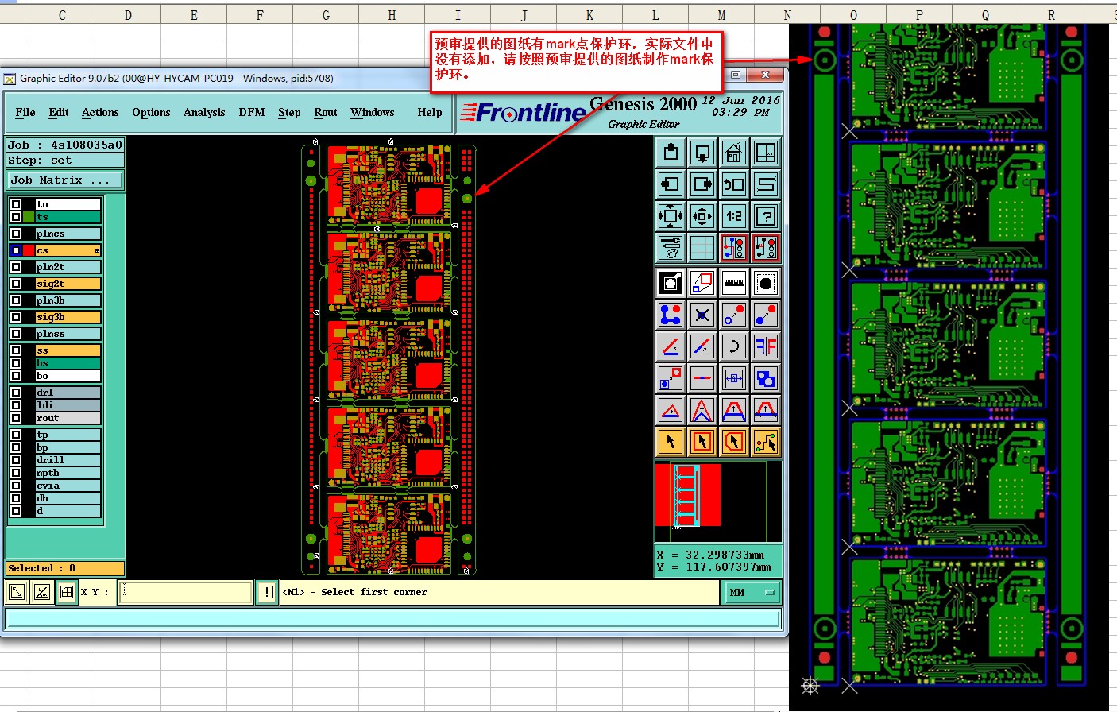Click the grid display icon
The height and width of the screenshot is (712, 1117).
tap(702, 248)
